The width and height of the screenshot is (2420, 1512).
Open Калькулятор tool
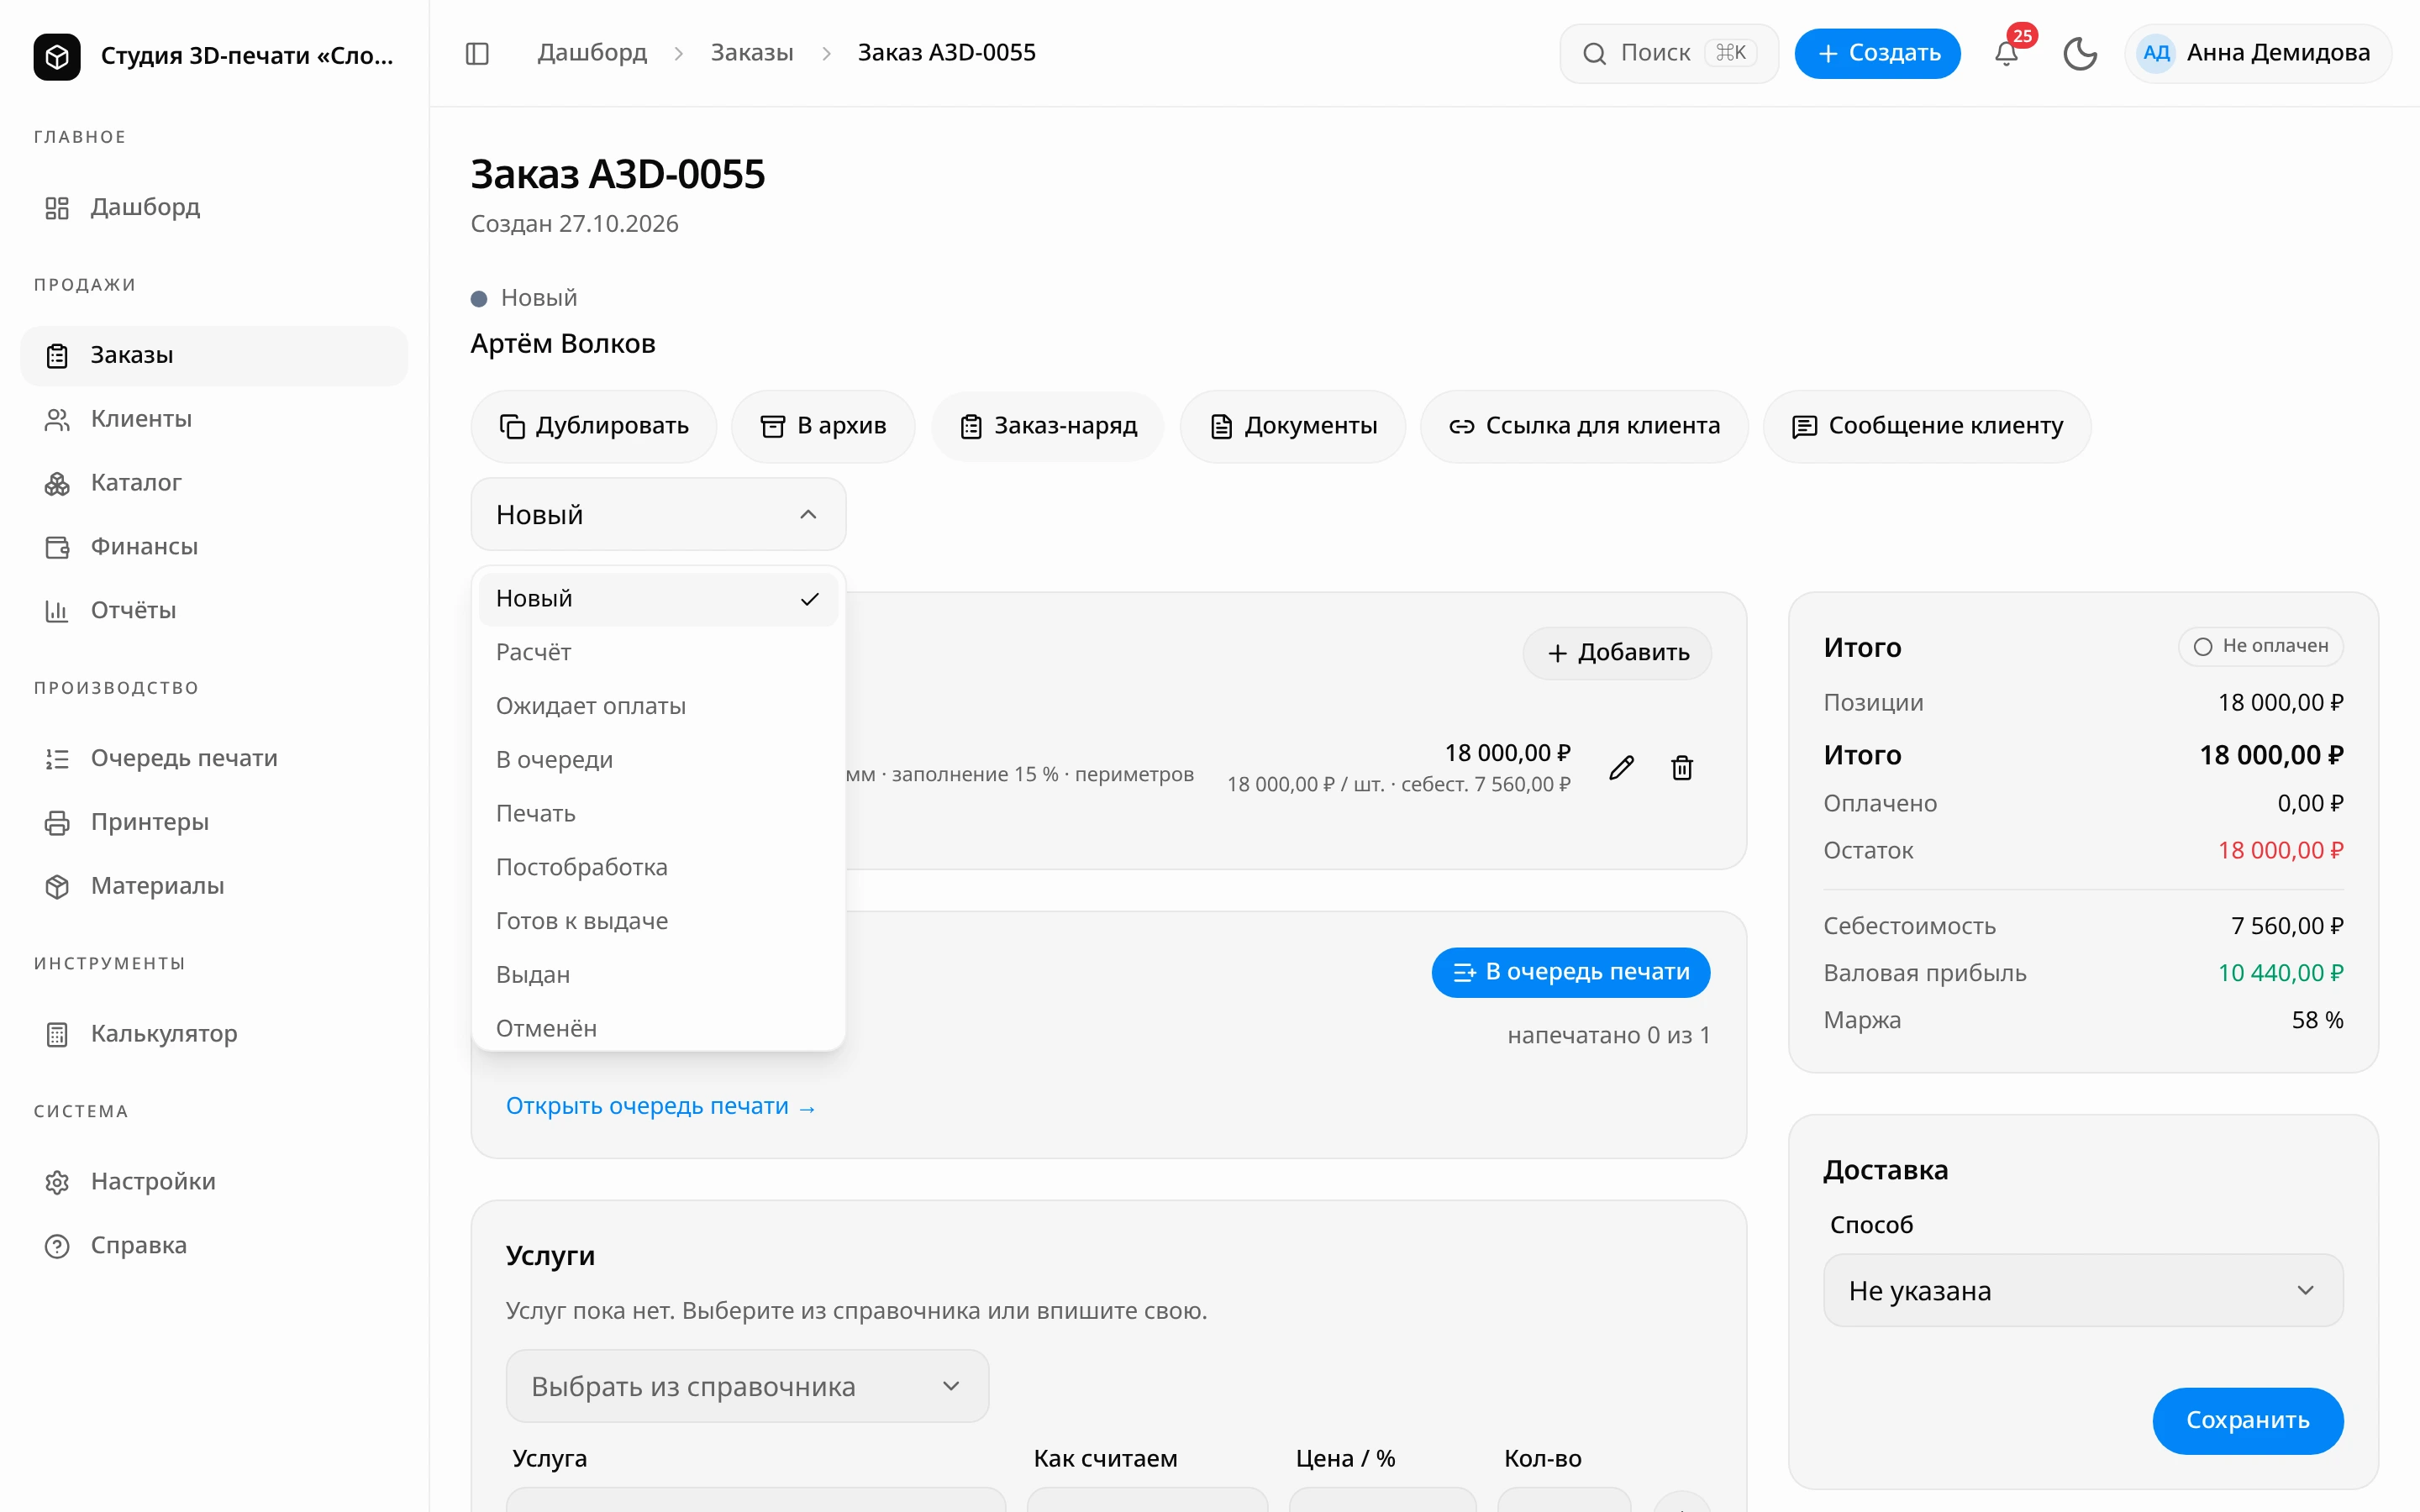(x=214, y=1034)
